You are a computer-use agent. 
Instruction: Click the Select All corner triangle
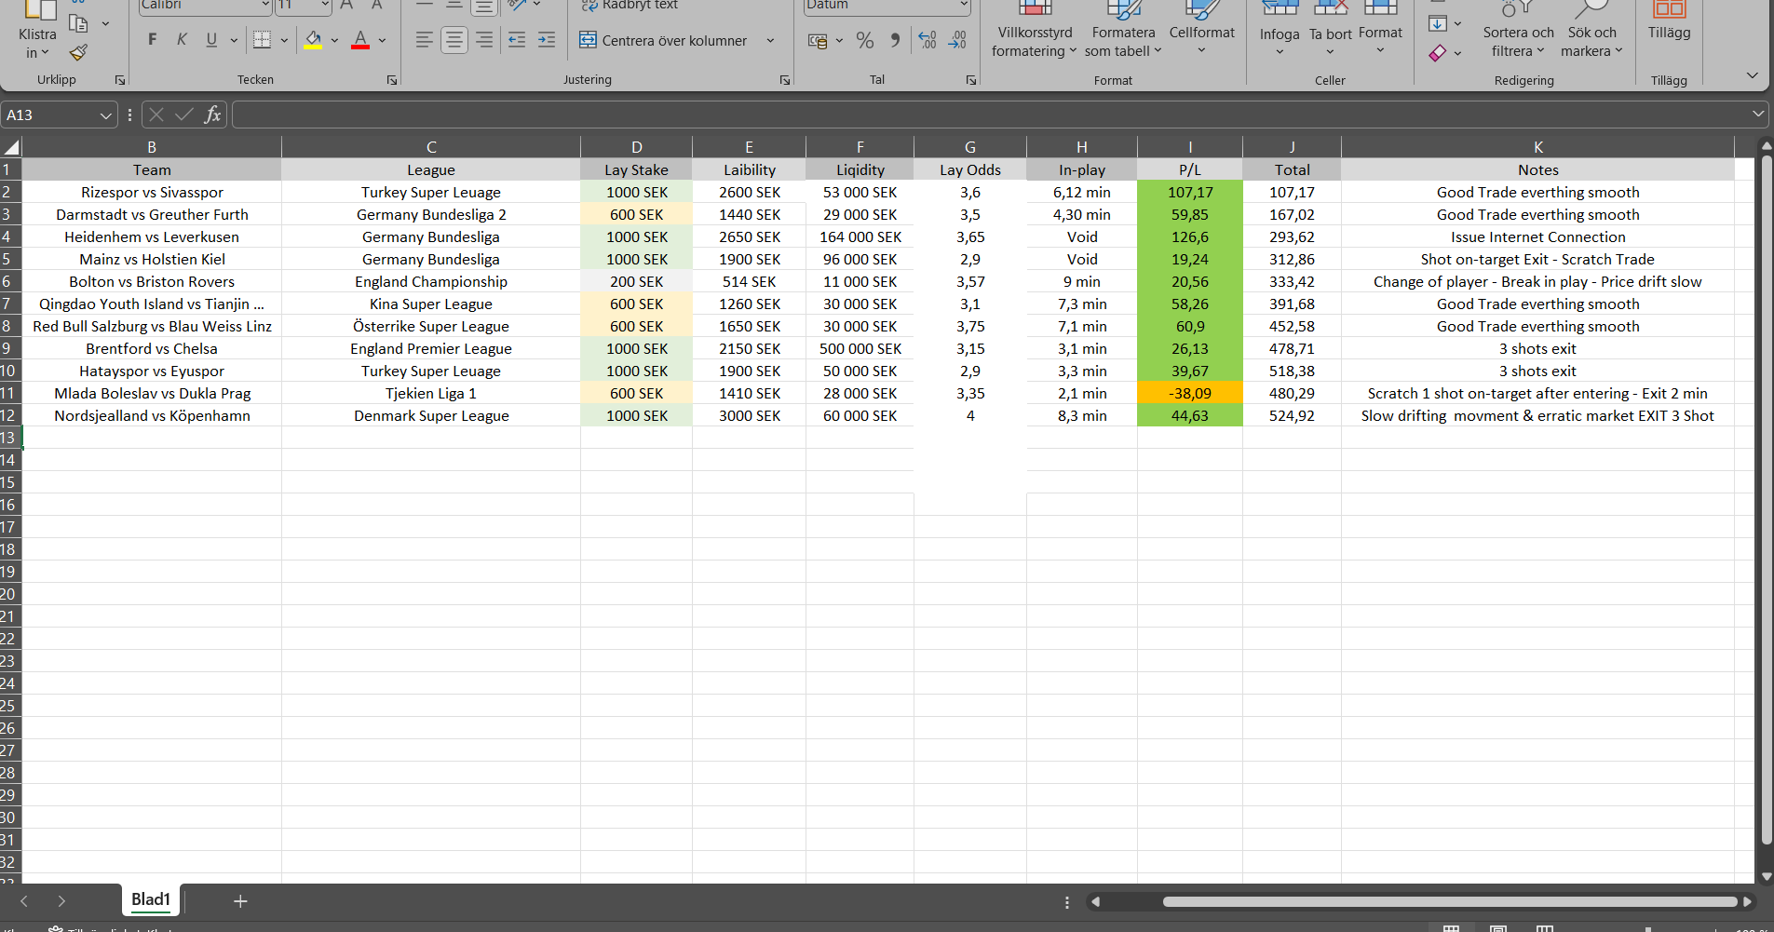click(x=11, y=147)
